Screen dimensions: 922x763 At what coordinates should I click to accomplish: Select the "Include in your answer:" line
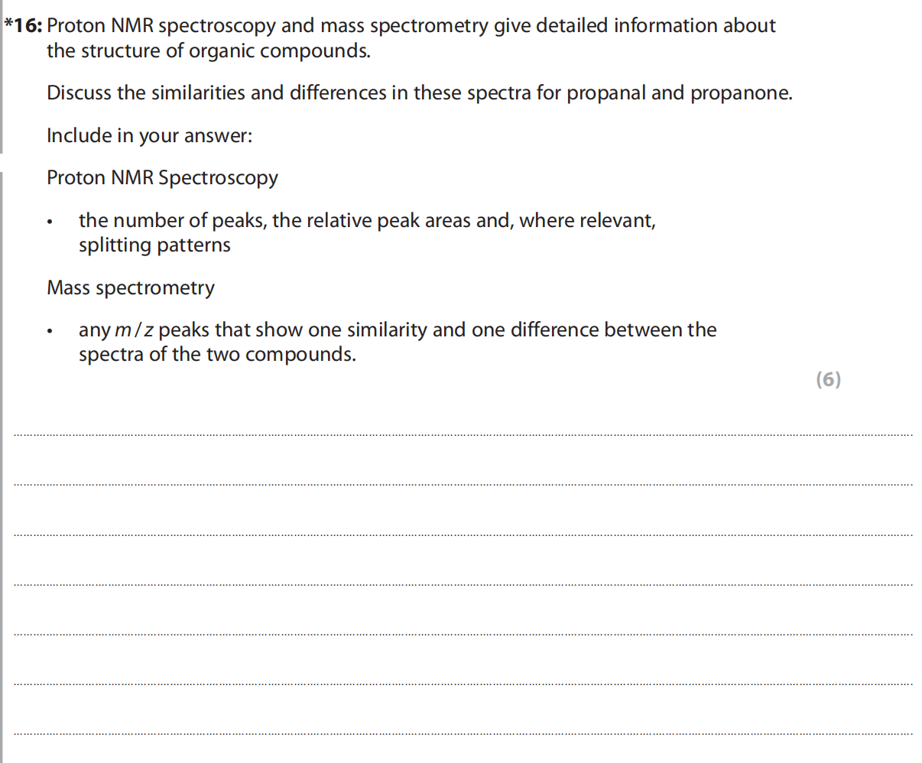click(x=149, y=136)
